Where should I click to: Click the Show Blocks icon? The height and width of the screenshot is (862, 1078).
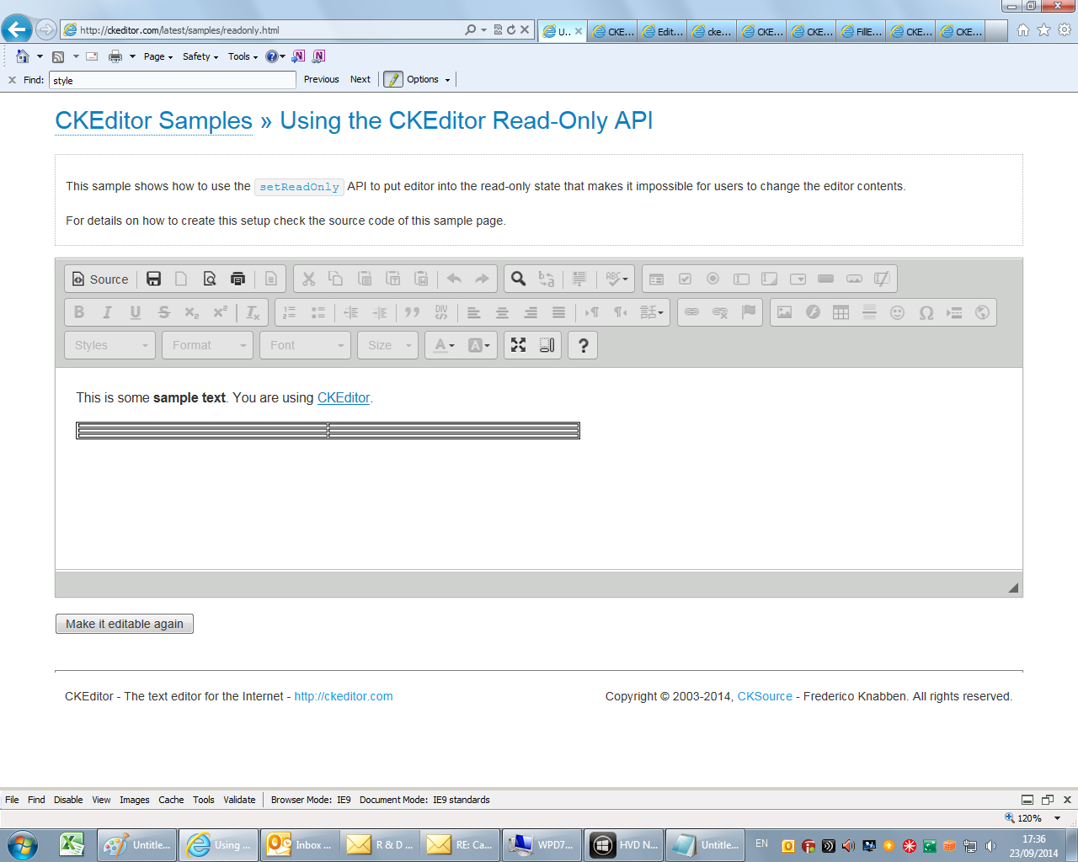pos(547,345)
